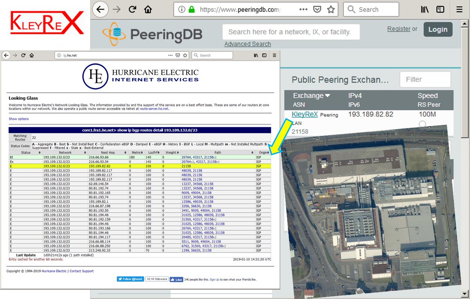The height and width of the screenshot is (299, 470).
Task: Show site information for lg.he.net
Action: click(59, 55)
